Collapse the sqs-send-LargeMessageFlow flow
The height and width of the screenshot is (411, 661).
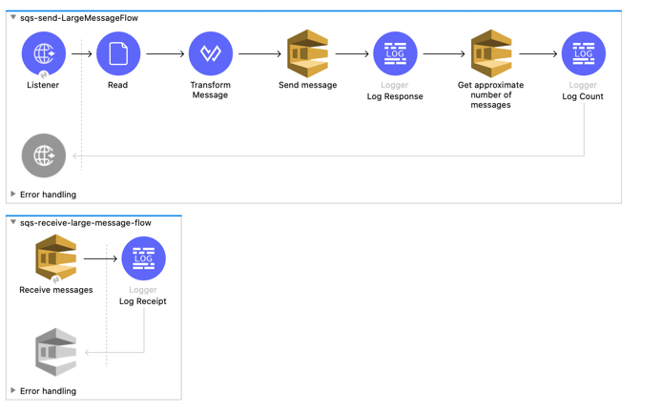[x=12, y=18]
